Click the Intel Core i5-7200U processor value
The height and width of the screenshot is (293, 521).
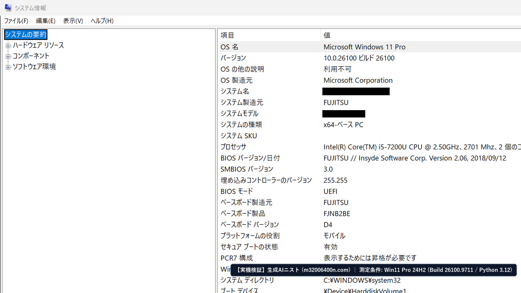coord(422,147)
